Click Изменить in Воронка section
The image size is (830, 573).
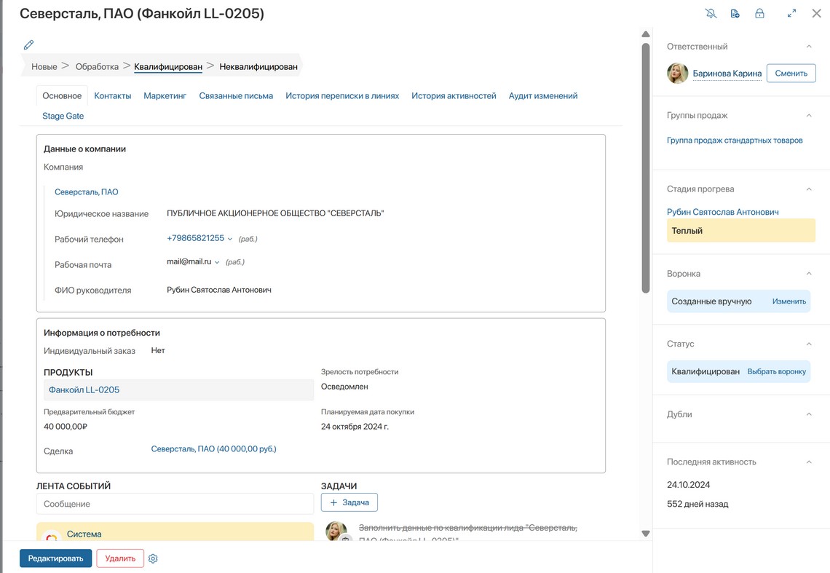[788, 301]
